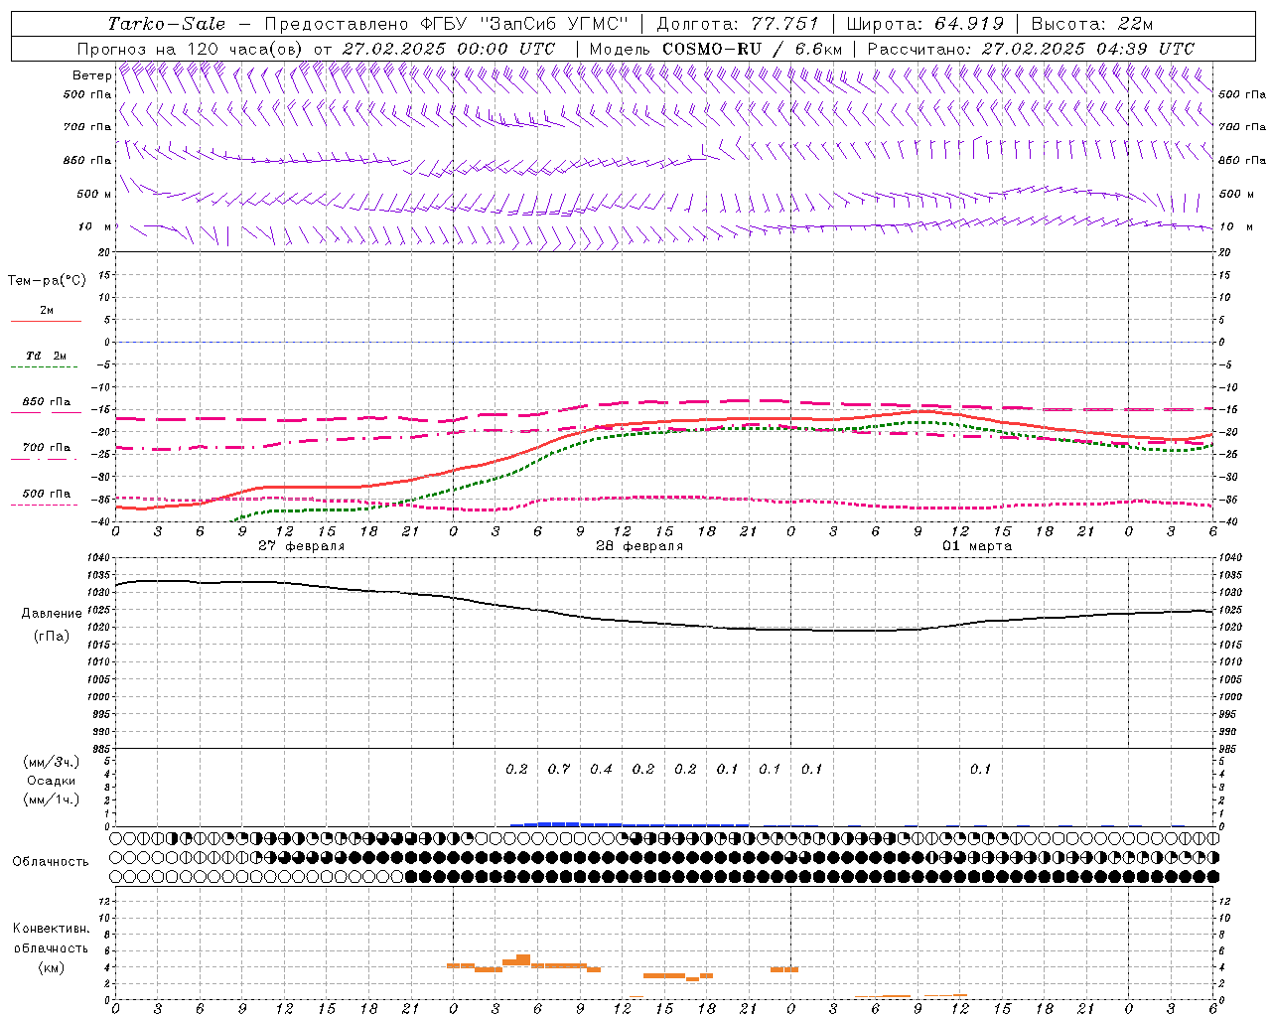This screenshot has width=1271, height=1017.
Task: Click the 01 марта date label
Action: (x=977, y=546)
